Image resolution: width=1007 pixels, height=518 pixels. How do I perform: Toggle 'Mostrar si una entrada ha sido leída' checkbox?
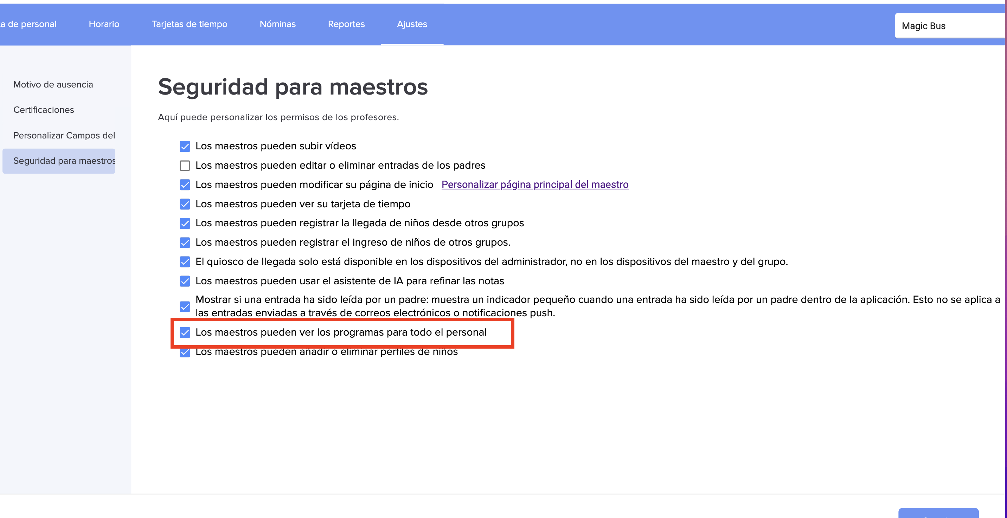pyautogui.click(x=185, y=307)
